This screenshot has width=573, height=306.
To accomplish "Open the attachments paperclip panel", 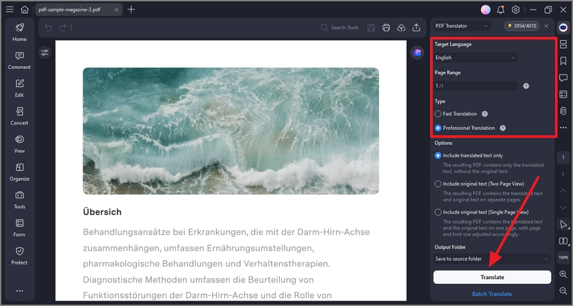I will tap(563, 111).
